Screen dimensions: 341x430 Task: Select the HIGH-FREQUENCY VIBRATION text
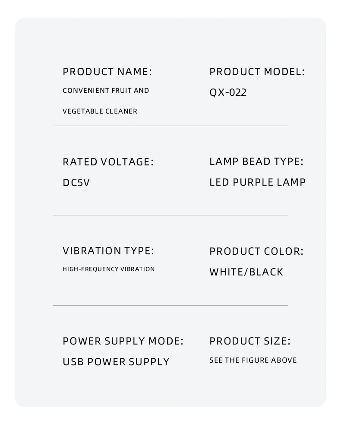pyautogui.click(x=109, y=269)
